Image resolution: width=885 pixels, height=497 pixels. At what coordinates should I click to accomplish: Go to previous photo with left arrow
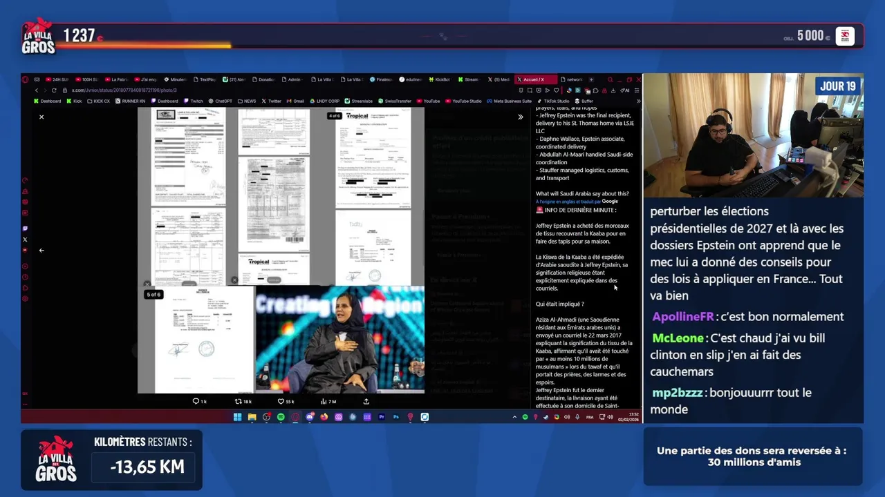[x=41, y=251]
